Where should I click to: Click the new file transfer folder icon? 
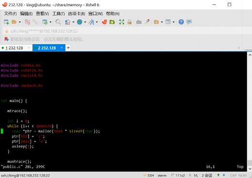click(x=156, y=22)
